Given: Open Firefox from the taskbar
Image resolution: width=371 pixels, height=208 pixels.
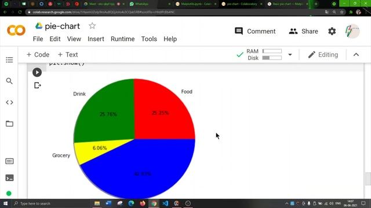Looking at the screenshot, I should pyautogui.click(x=143, y=203).
